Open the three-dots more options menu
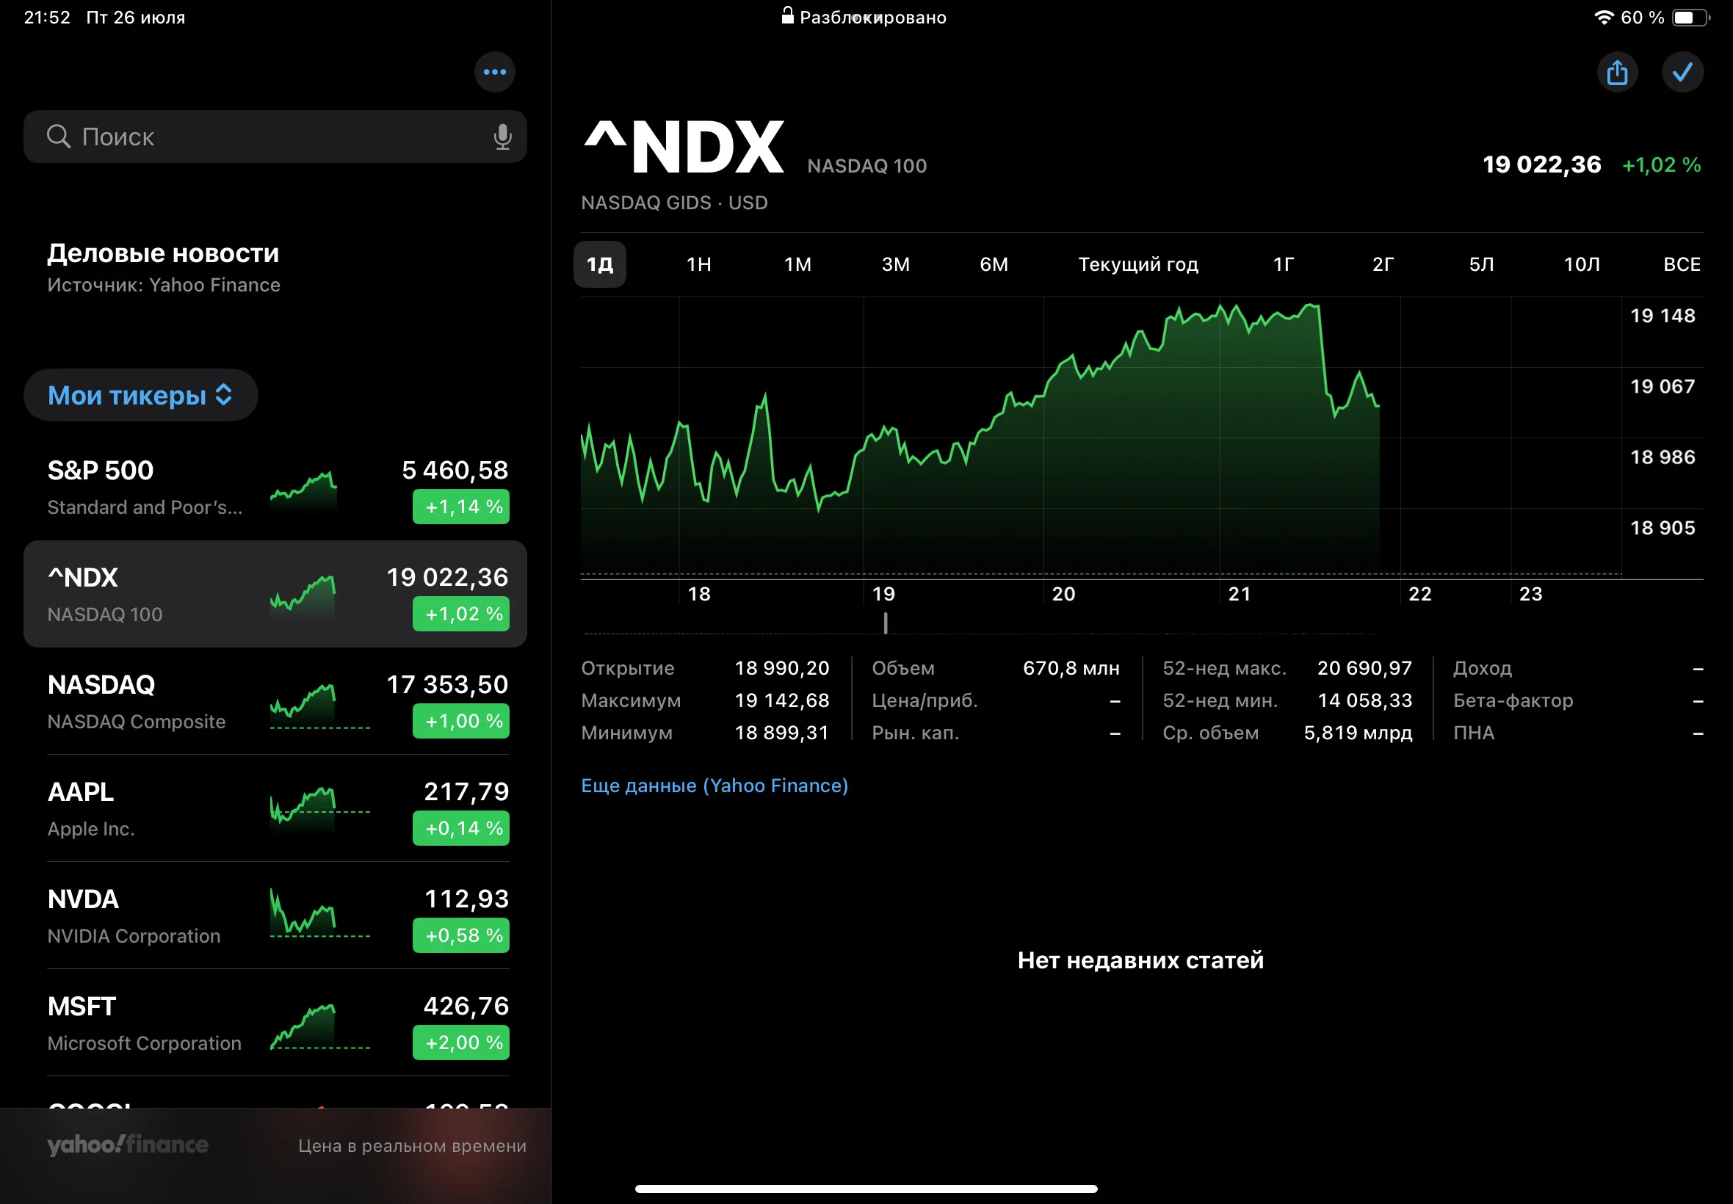The width and height of the screenshot is (1733, 1204). coord(494,73)
